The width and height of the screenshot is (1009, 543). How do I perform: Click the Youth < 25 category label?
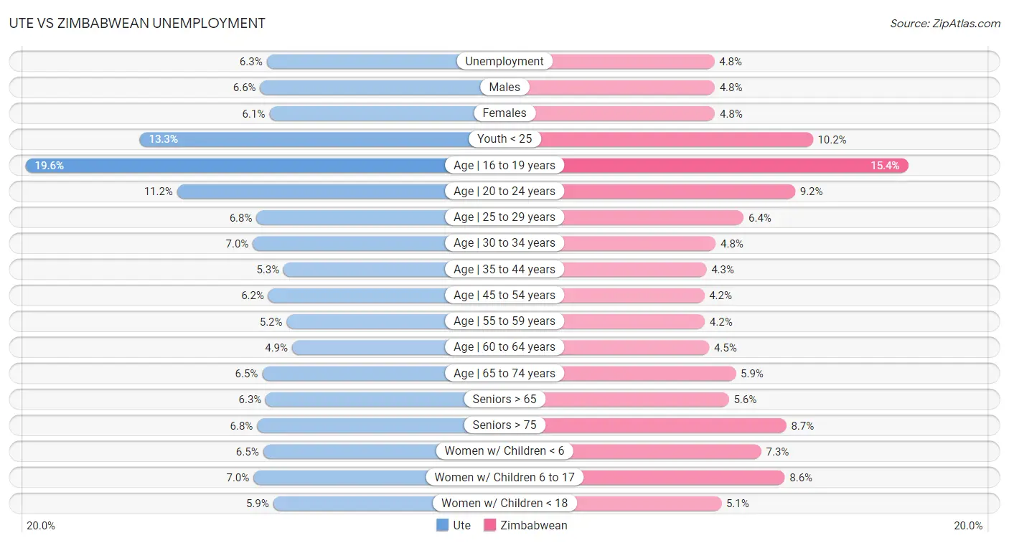click(x=504, y=139)
